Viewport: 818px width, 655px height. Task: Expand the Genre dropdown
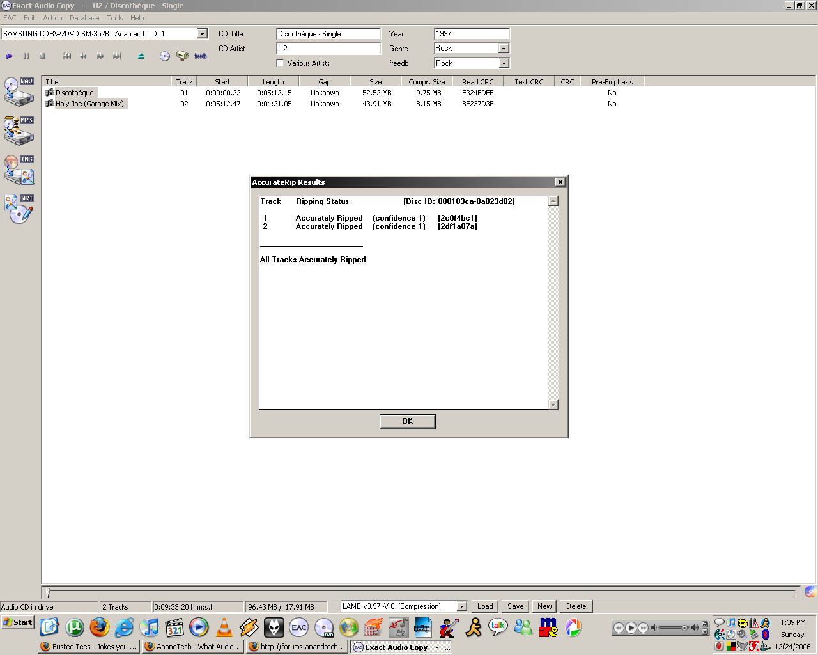pos(504,49)
